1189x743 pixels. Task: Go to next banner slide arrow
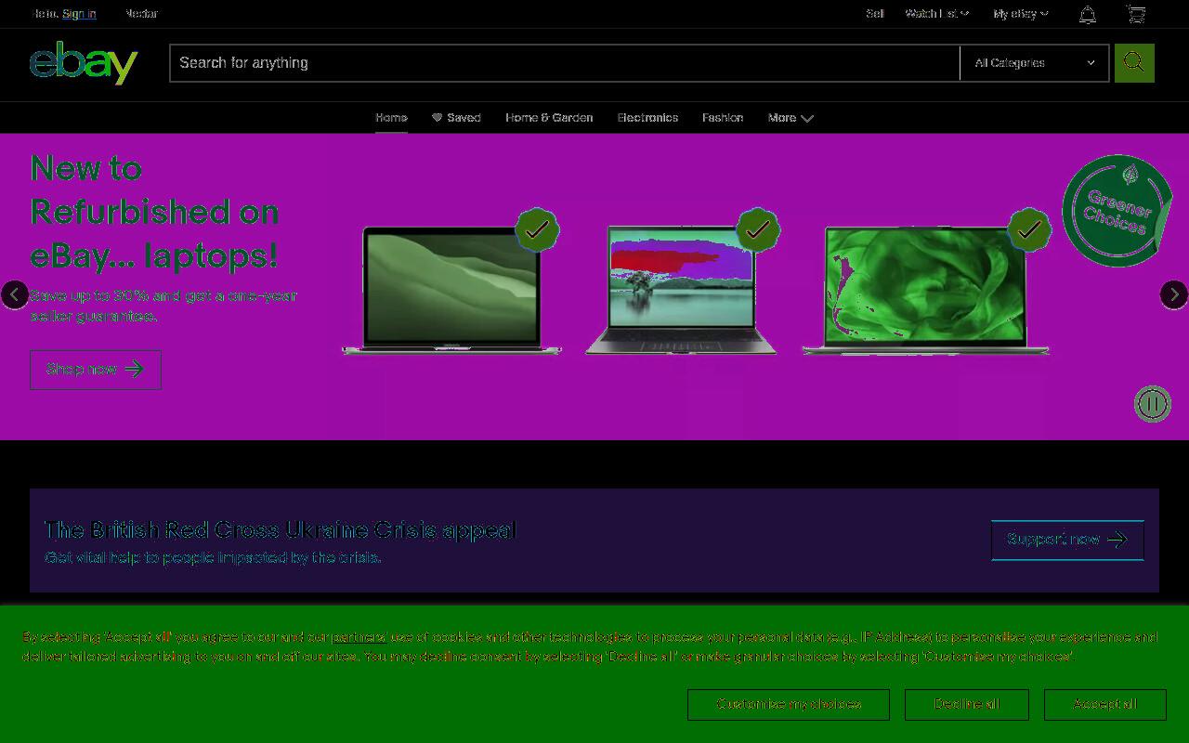click(x=1174, y=294)
